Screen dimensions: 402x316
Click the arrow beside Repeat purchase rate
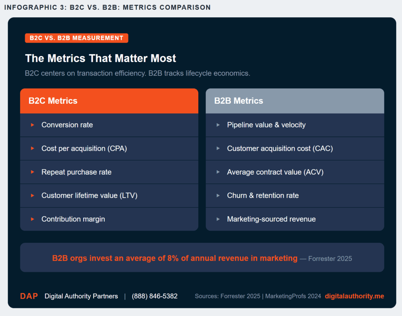pos(33,172)
